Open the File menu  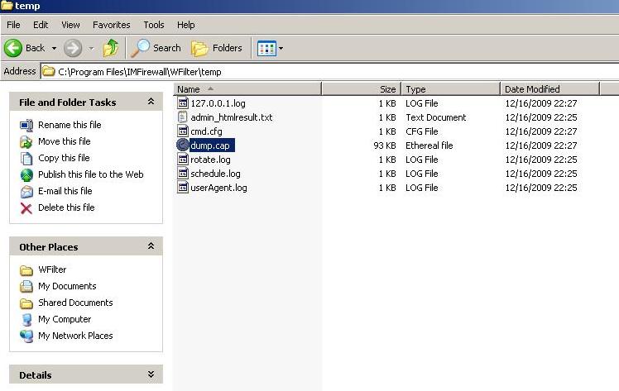coord(13,25)
